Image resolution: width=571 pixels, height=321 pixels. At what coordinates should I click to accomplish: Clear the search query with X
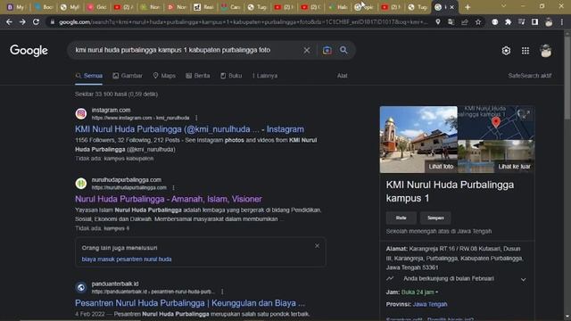(x=307, y=50)
